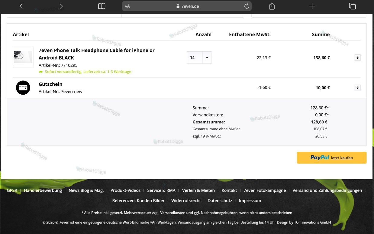
Task: Delete the Gutschein voucher line
Action: coord(357,88)
